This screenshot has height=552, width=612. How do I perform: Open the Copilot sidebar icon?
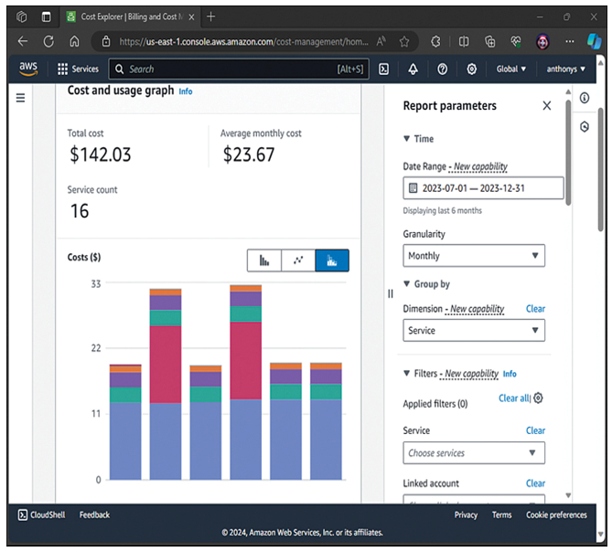(595, 41)
